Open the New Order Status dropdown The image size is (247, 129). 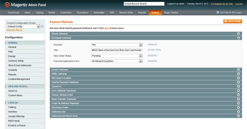pos(117,56)
